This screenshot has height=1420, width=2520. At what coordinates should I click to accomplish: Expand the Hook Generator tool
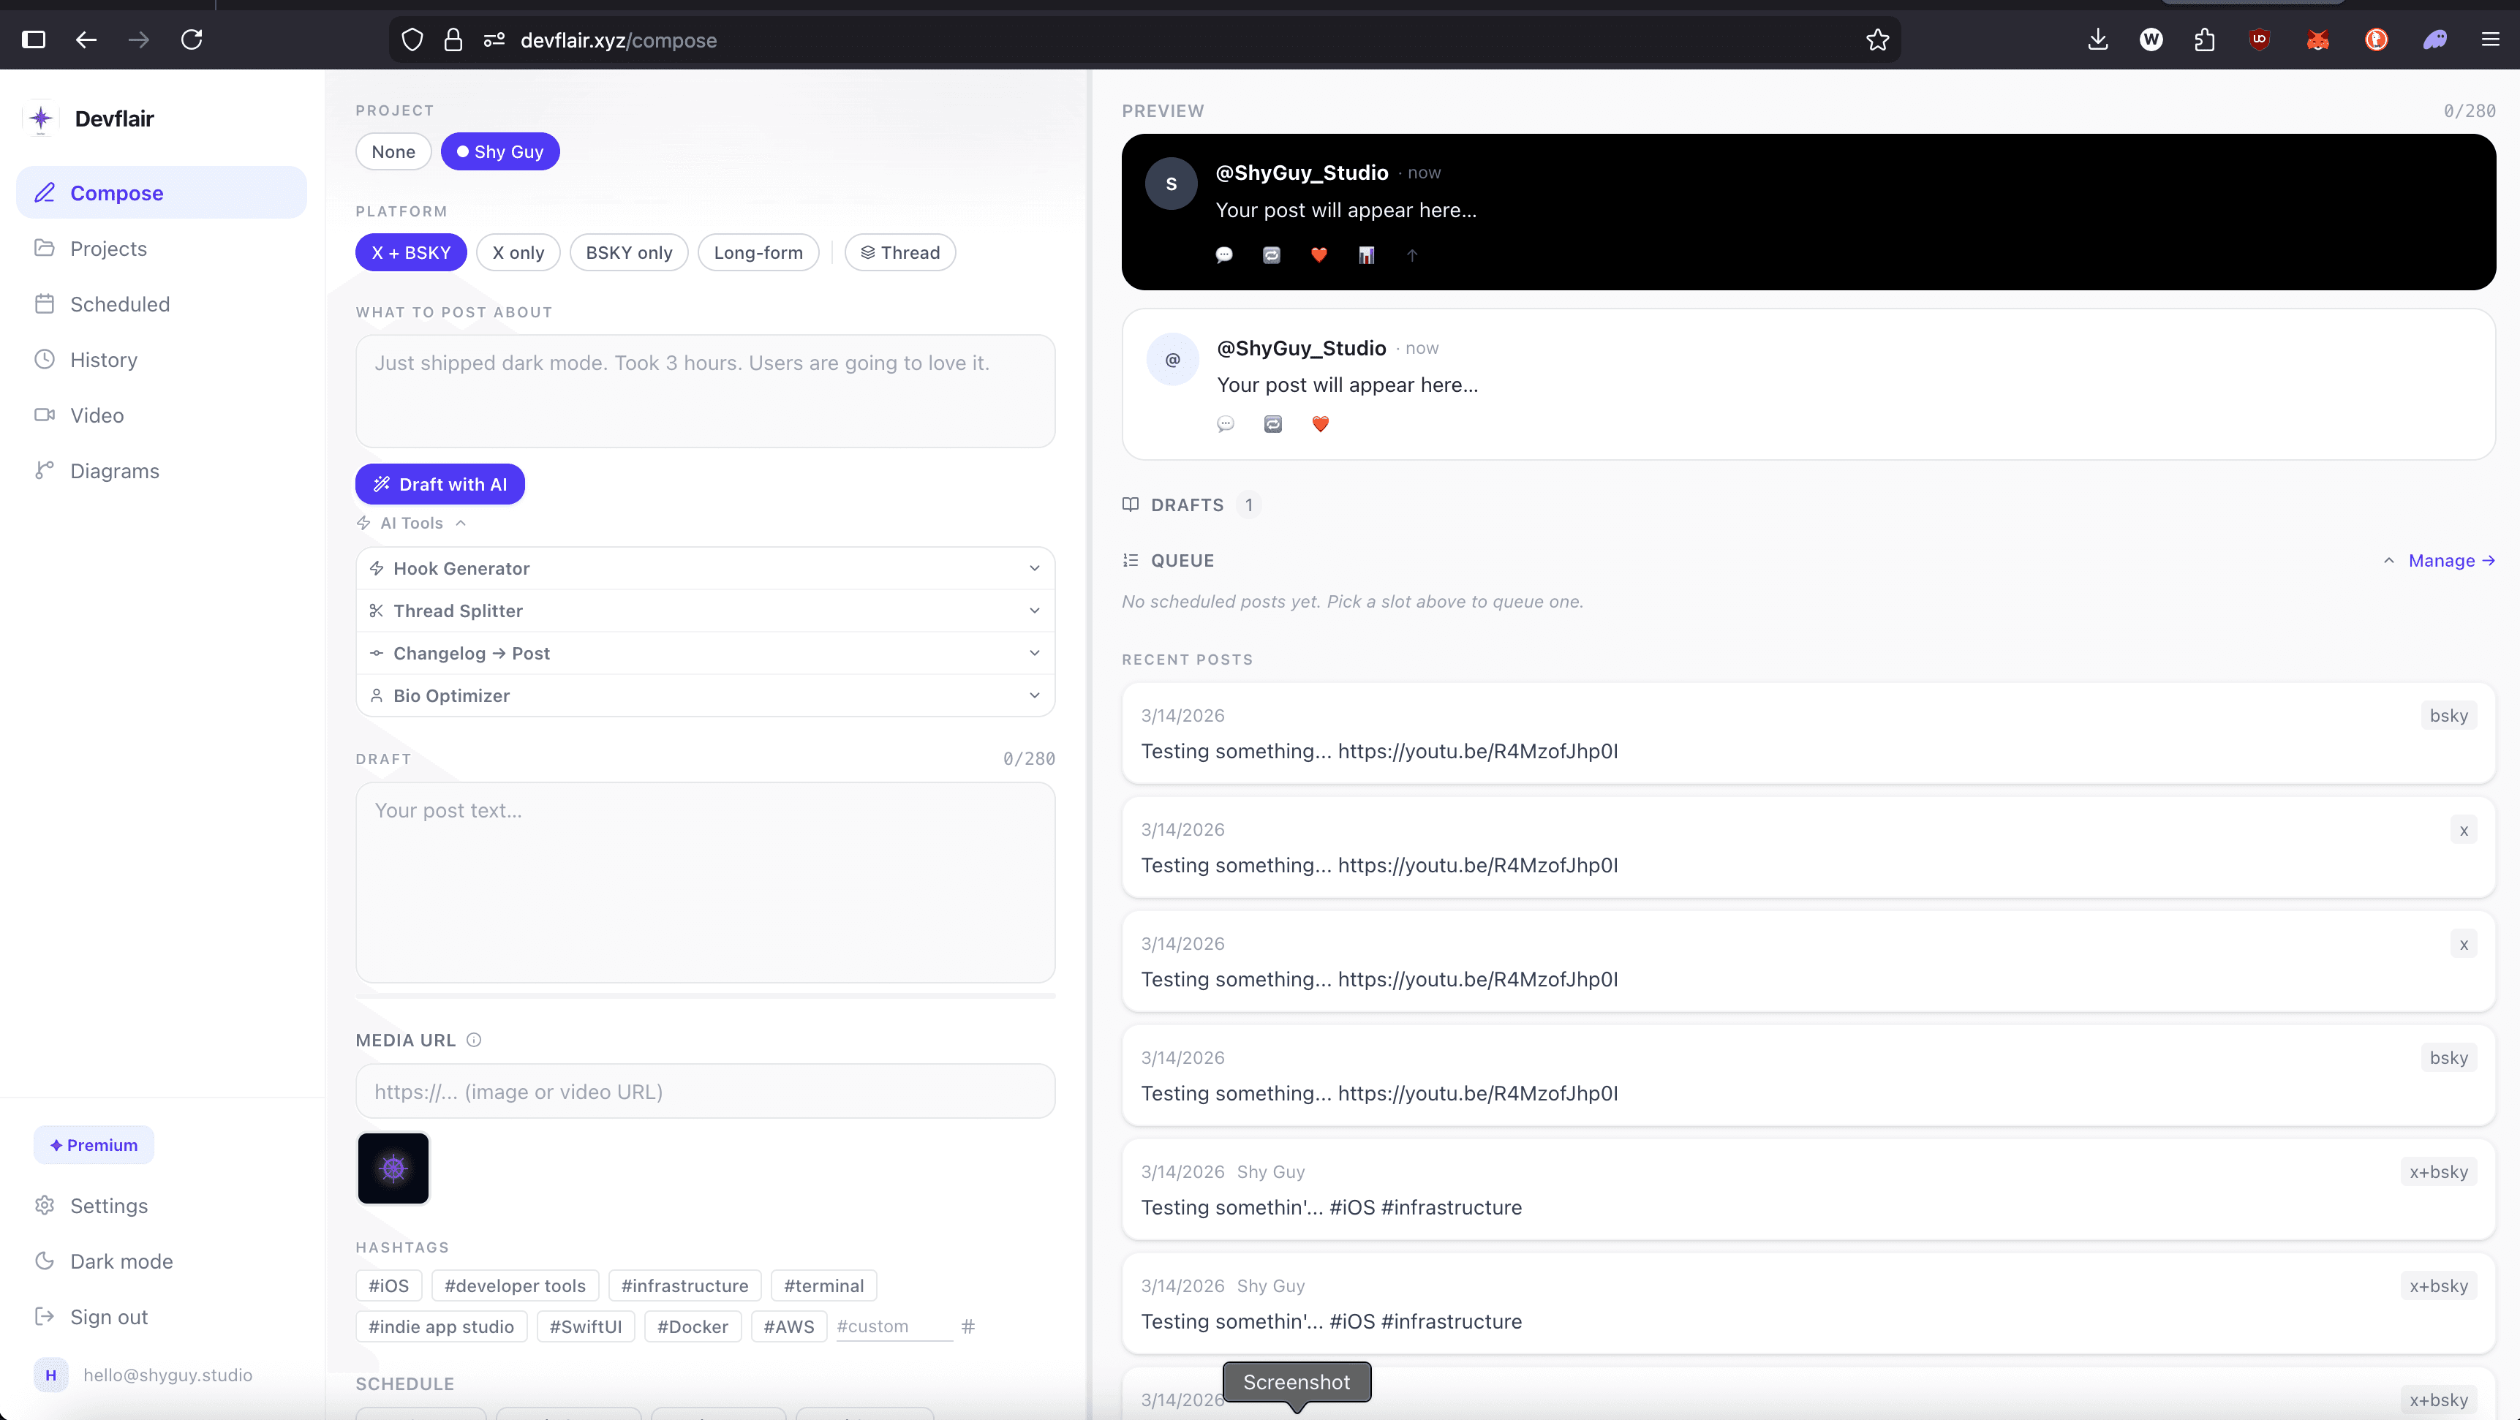[704, 567]
